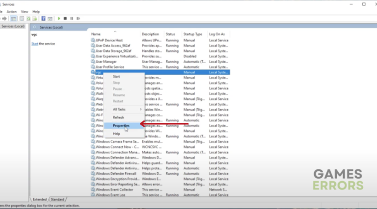Choose Properties from the context menu
This screenshot has width=377, height=209.
(121, 125)
